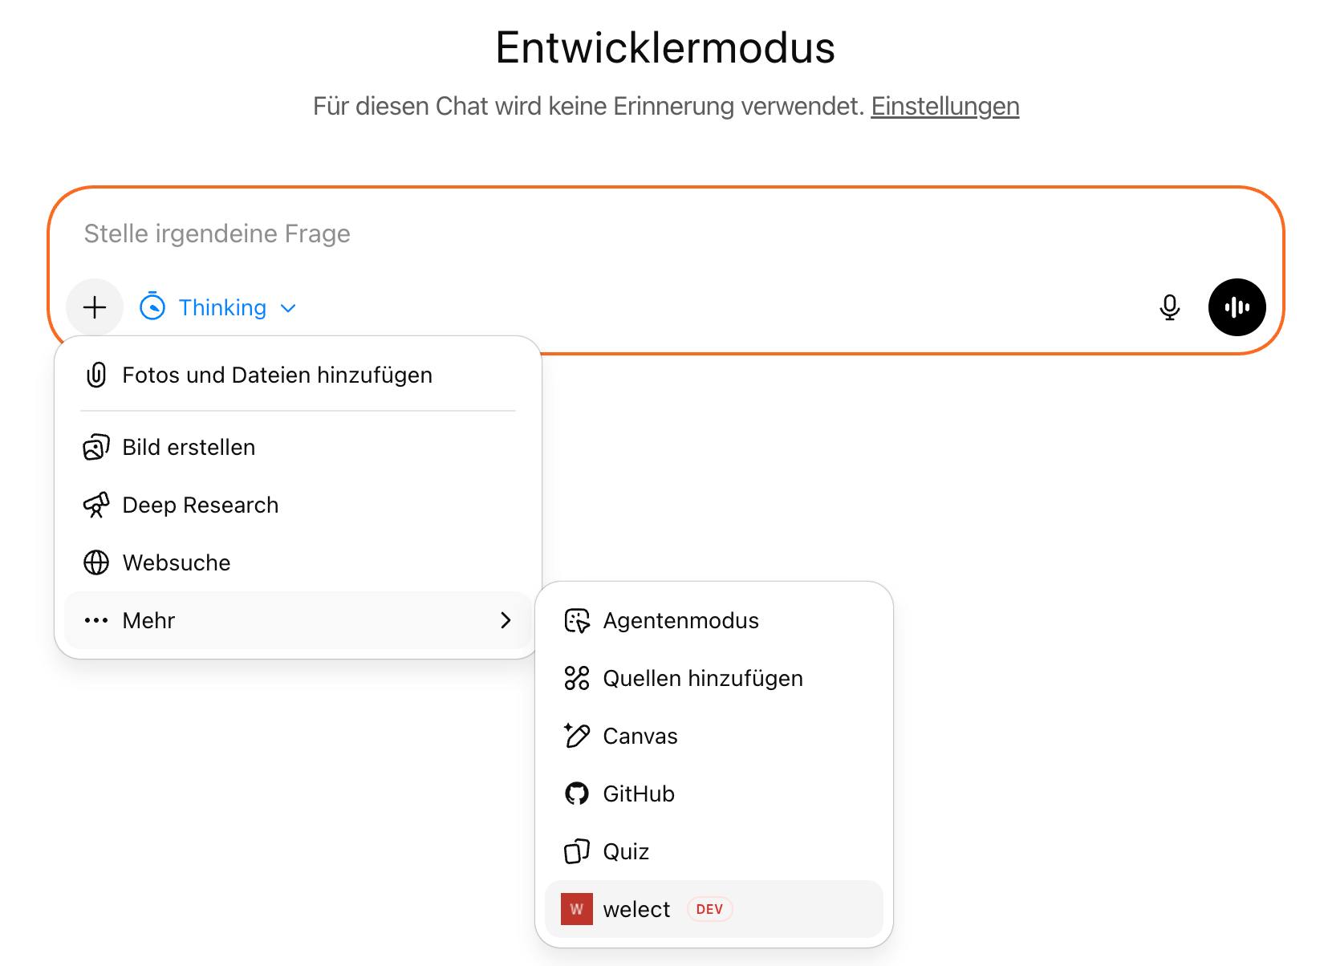The image size is (1324, 966).
Task: Click the plus attachment button
Action: click(x=95, y=307)
